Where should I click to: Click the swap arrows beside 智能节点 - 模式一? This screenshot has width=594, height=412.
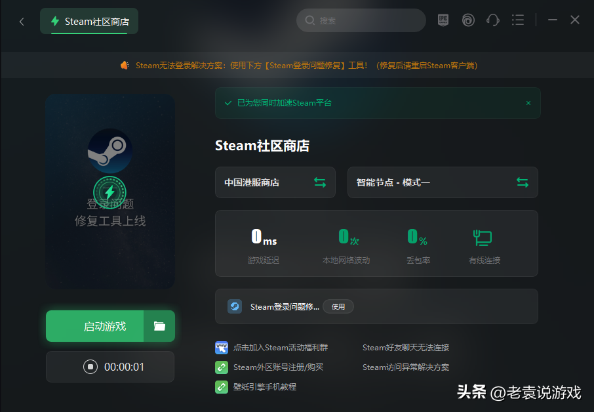coord(523,182)
